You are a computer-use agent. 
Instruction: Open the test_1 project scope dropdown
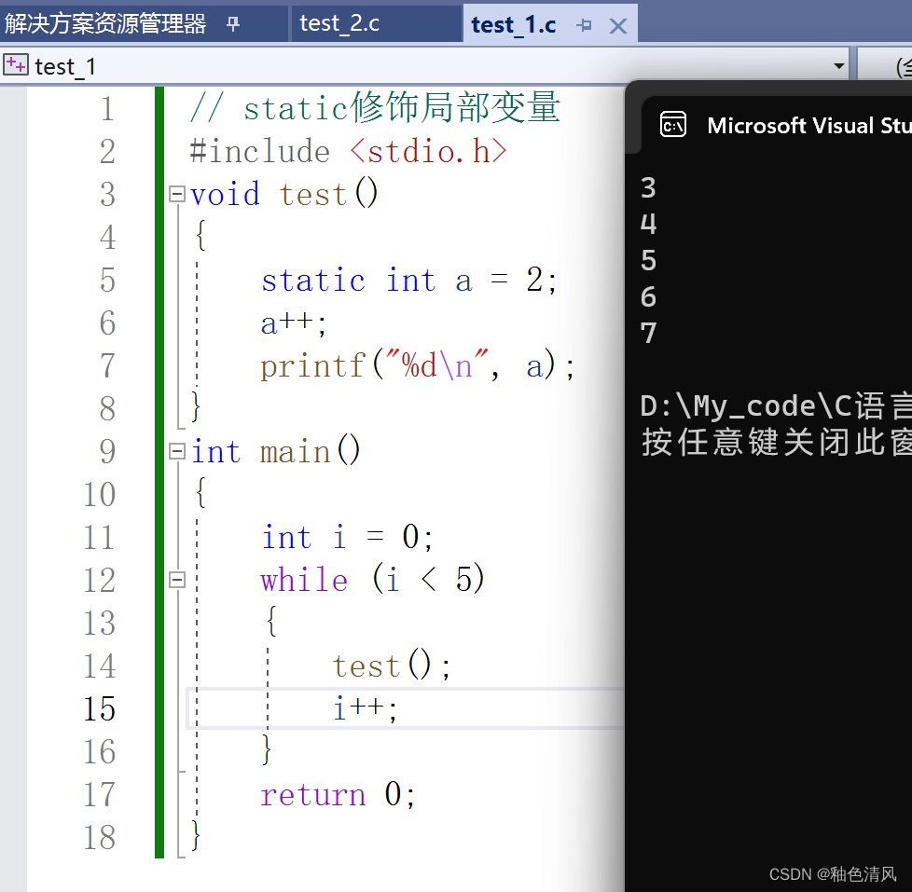click(838, 65)
